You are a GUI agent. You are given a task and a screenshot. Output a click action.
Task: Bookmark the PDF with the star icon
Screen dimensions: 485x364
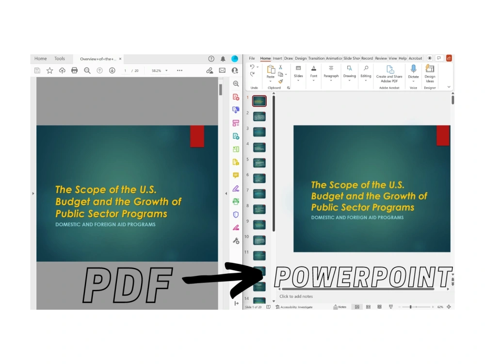coord(49,70)
